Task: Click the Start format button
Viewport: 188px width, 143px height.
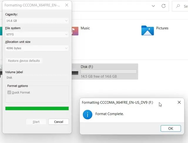Action: [x=36, y=122]
